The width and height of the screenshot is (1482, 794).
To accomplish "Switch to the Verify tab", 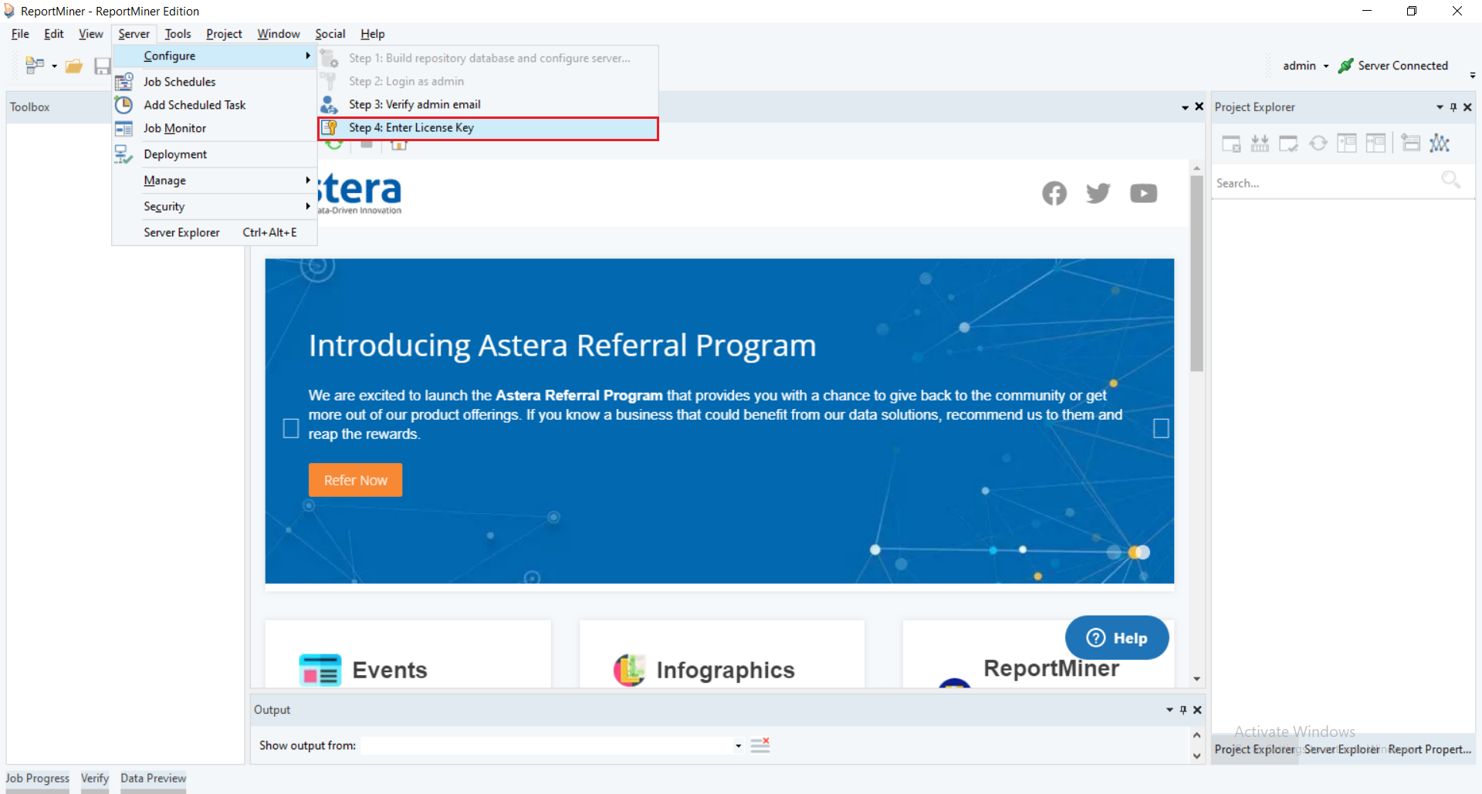I will pyautogui.click(x=95, y=779).
